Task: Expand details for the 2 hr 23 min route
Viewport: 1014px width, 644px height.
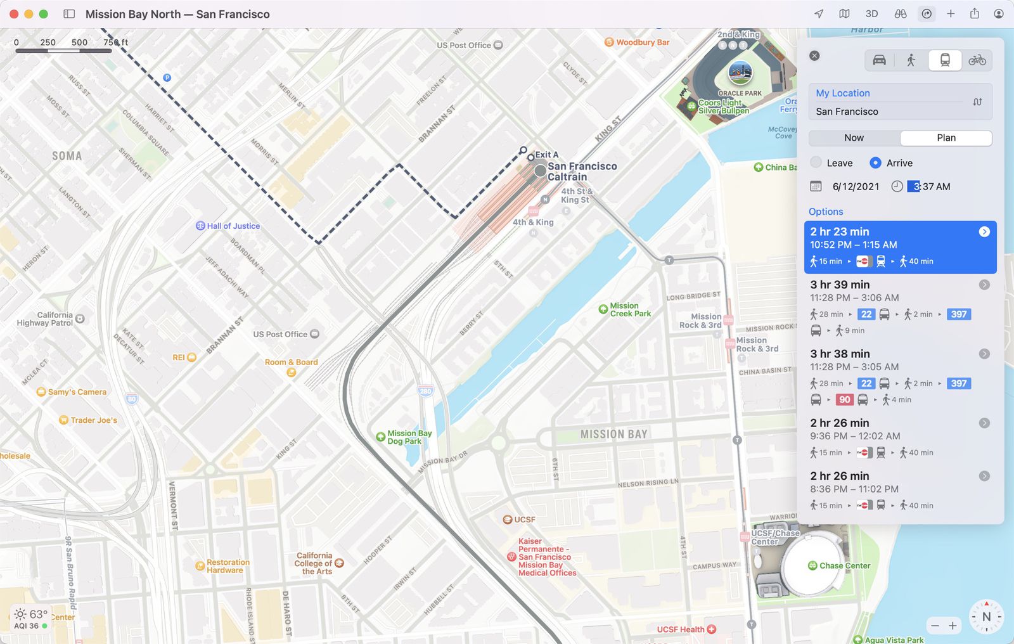Action: 984,232
